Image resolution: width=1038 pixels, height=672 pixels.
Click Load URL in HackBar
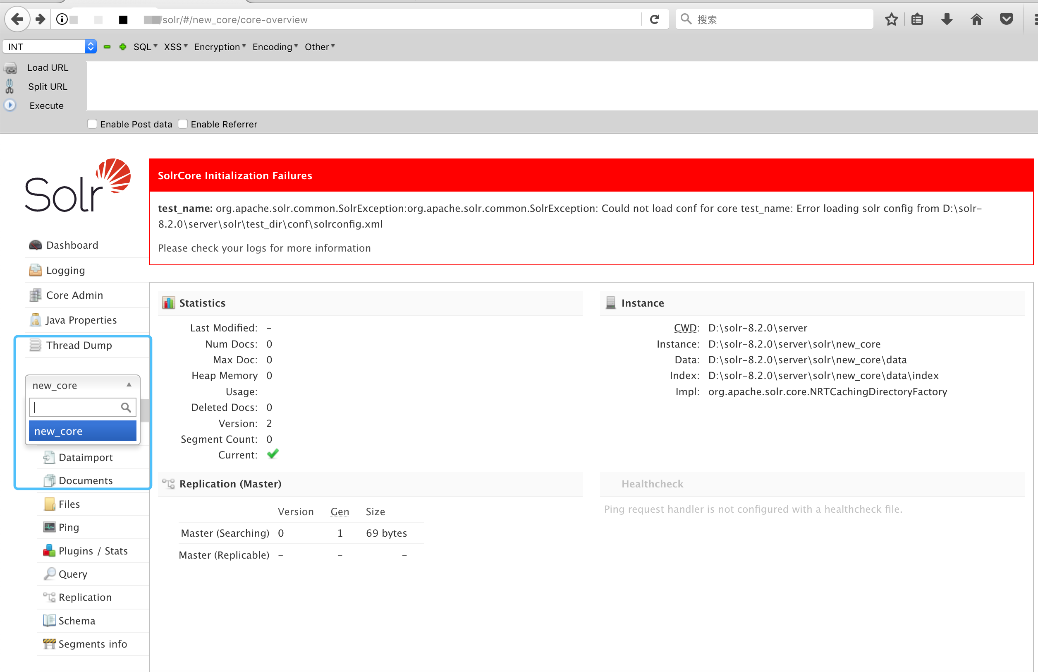pos(48,67)
